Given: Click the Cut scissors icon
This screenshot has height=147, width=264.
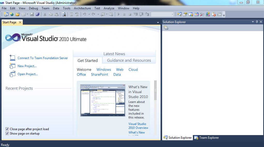Looking at the screenshot, I should coord(45,14).
